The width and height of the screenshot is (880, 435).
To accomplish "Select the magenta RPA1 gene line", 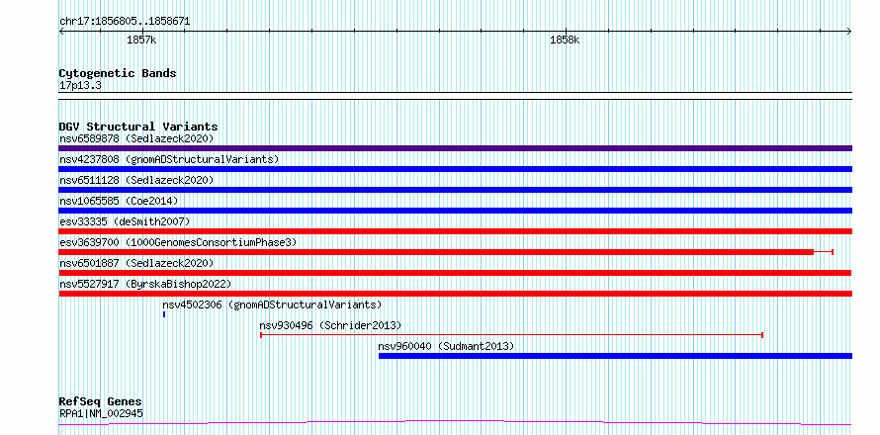I will [455, 423].
